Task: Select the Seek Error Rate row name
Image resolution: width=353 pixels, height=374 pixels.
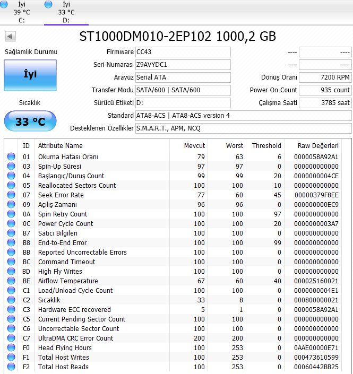Action: coord(61,195)
